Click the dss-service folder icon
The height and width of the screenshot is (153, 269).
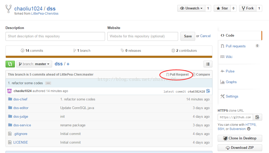[x=10, y=125]
